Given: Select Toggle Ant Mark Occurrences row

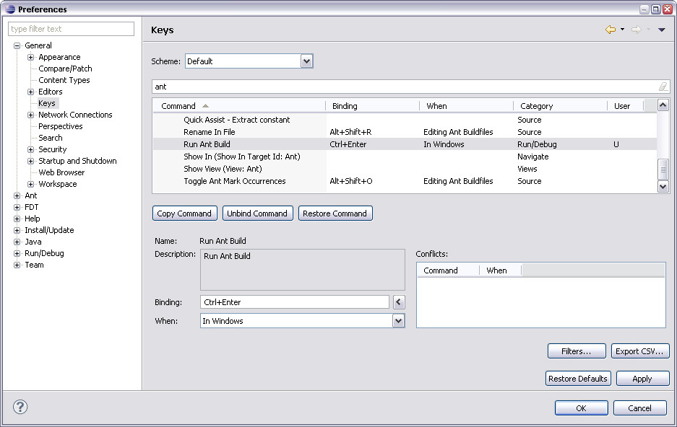Looking at the screenshot, I should (405, 181).
